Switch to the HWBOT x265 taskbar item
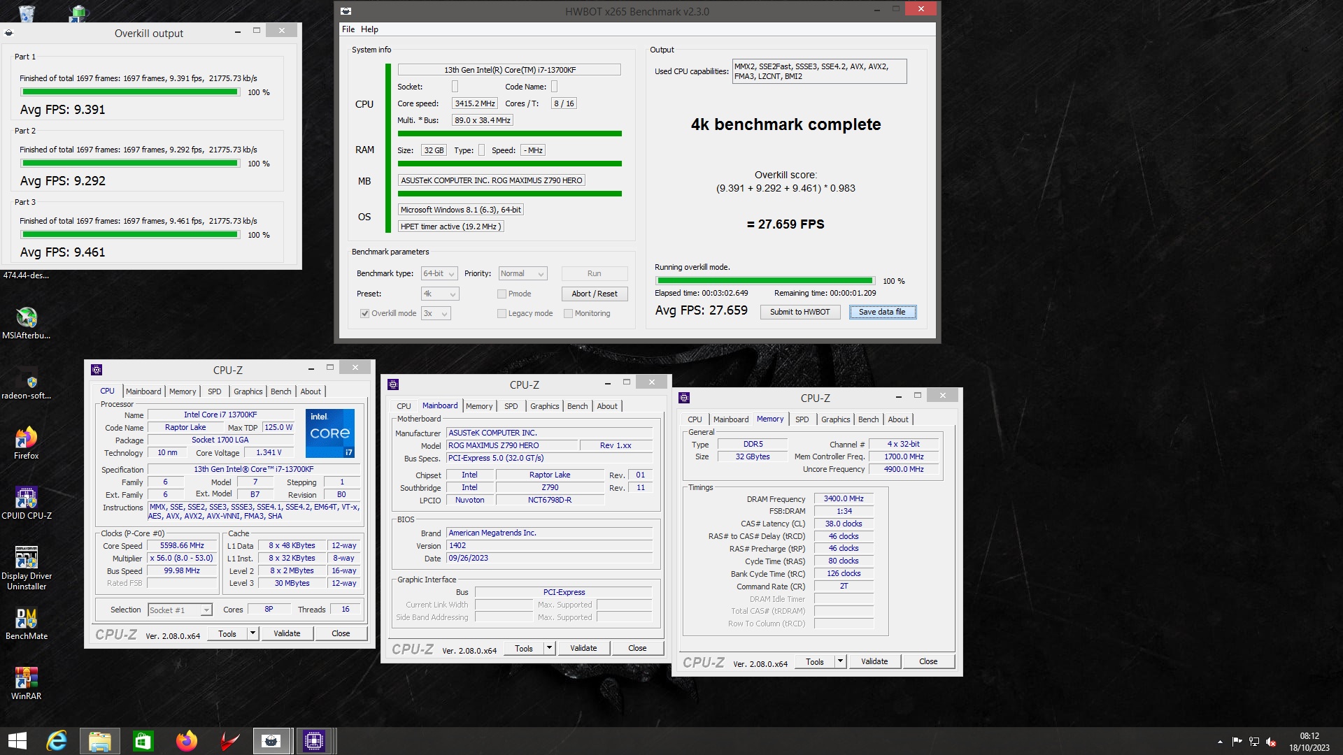The height and width of the screenshot is (755, 1343). [271, 741]
